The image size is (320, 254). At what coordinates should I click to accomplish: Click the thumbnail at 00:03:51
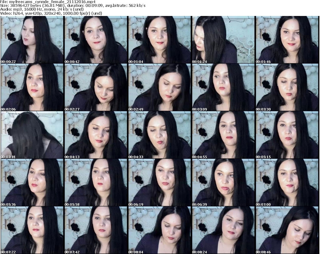[x=32, y=135]
